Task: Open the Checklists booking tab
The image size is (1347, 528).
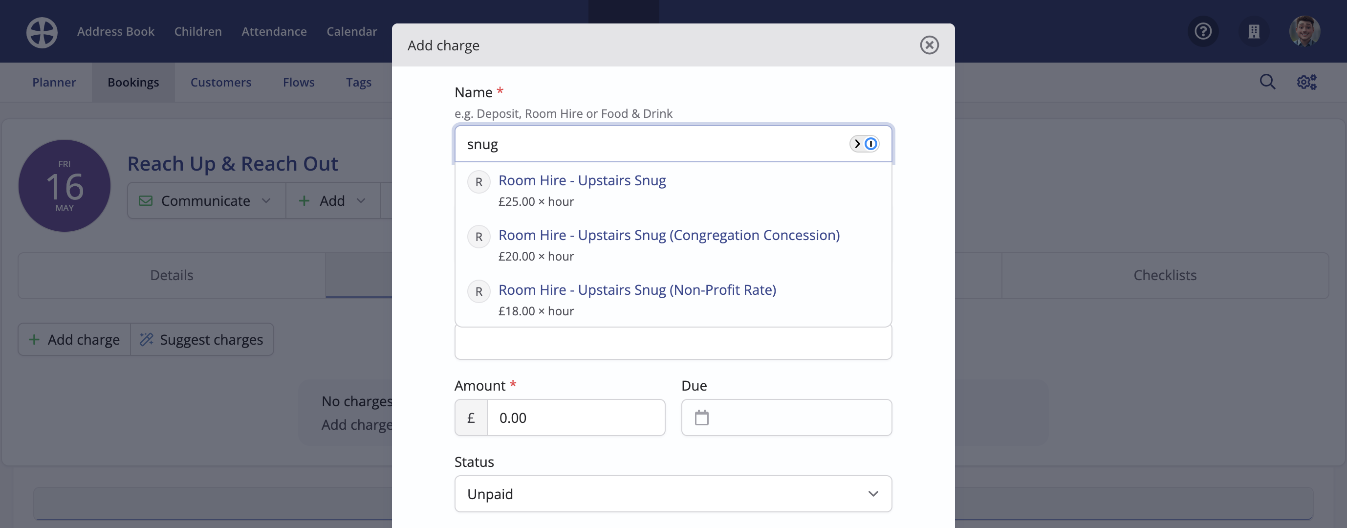Action: coord(1165,275)
